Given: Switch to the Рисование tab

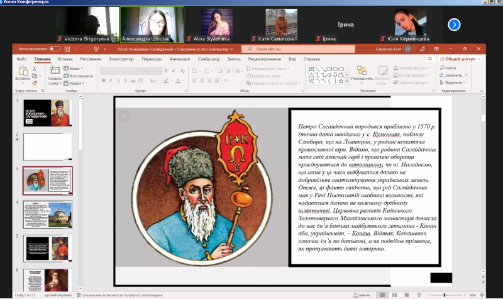Looking at the screenshot, I should click(x=91, y=59).
